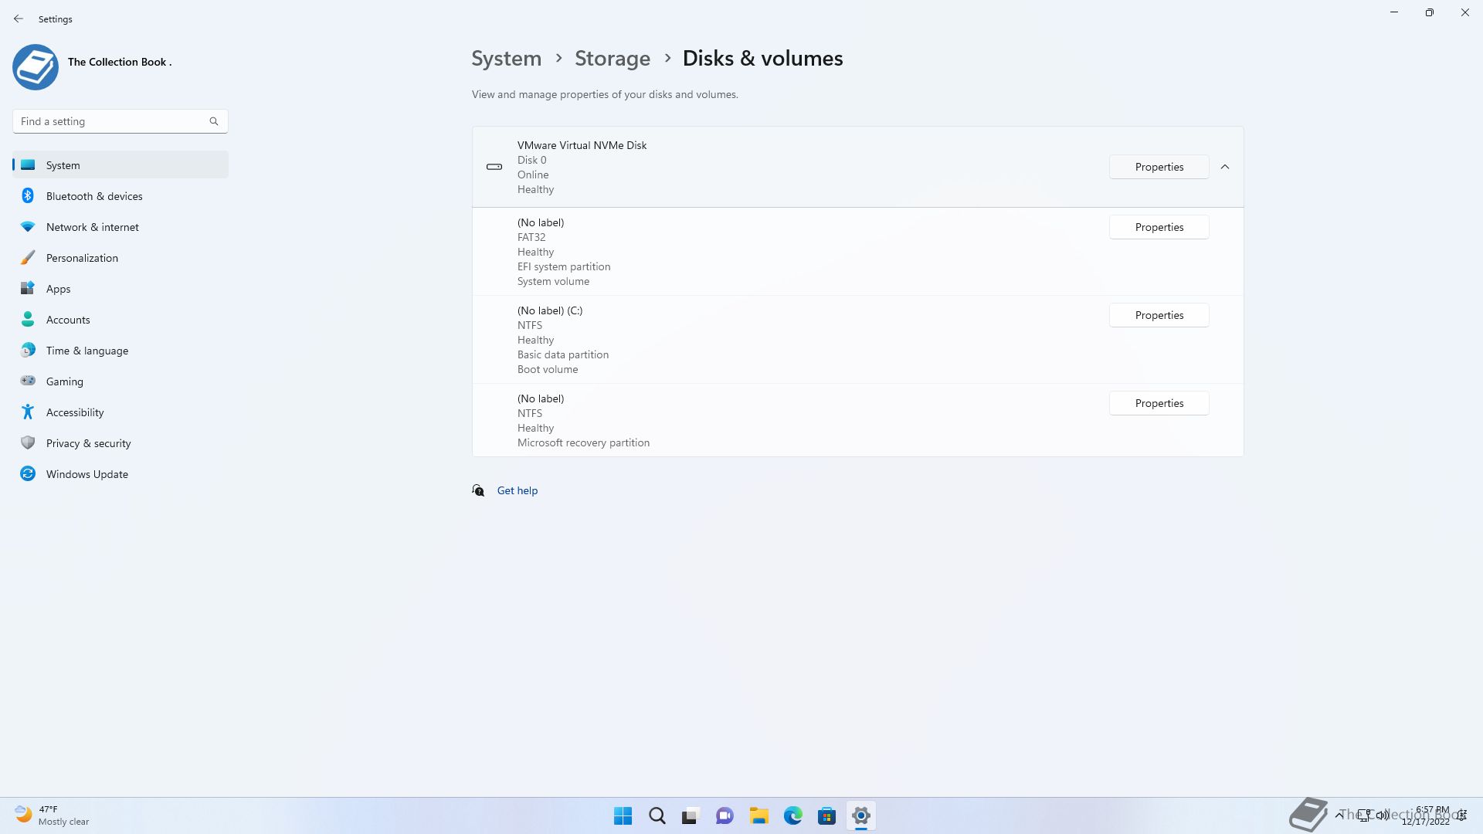
Task: Click the Microsoft recovery partition text
Action: (x=584, y=442)
